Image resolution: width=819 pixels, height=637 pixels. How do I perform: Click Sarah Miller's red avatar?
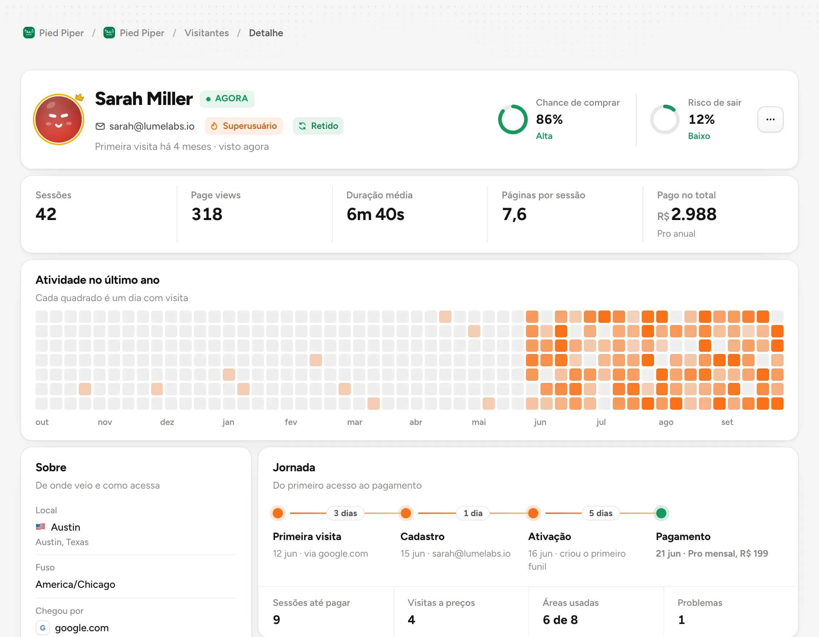coord(59,119)
